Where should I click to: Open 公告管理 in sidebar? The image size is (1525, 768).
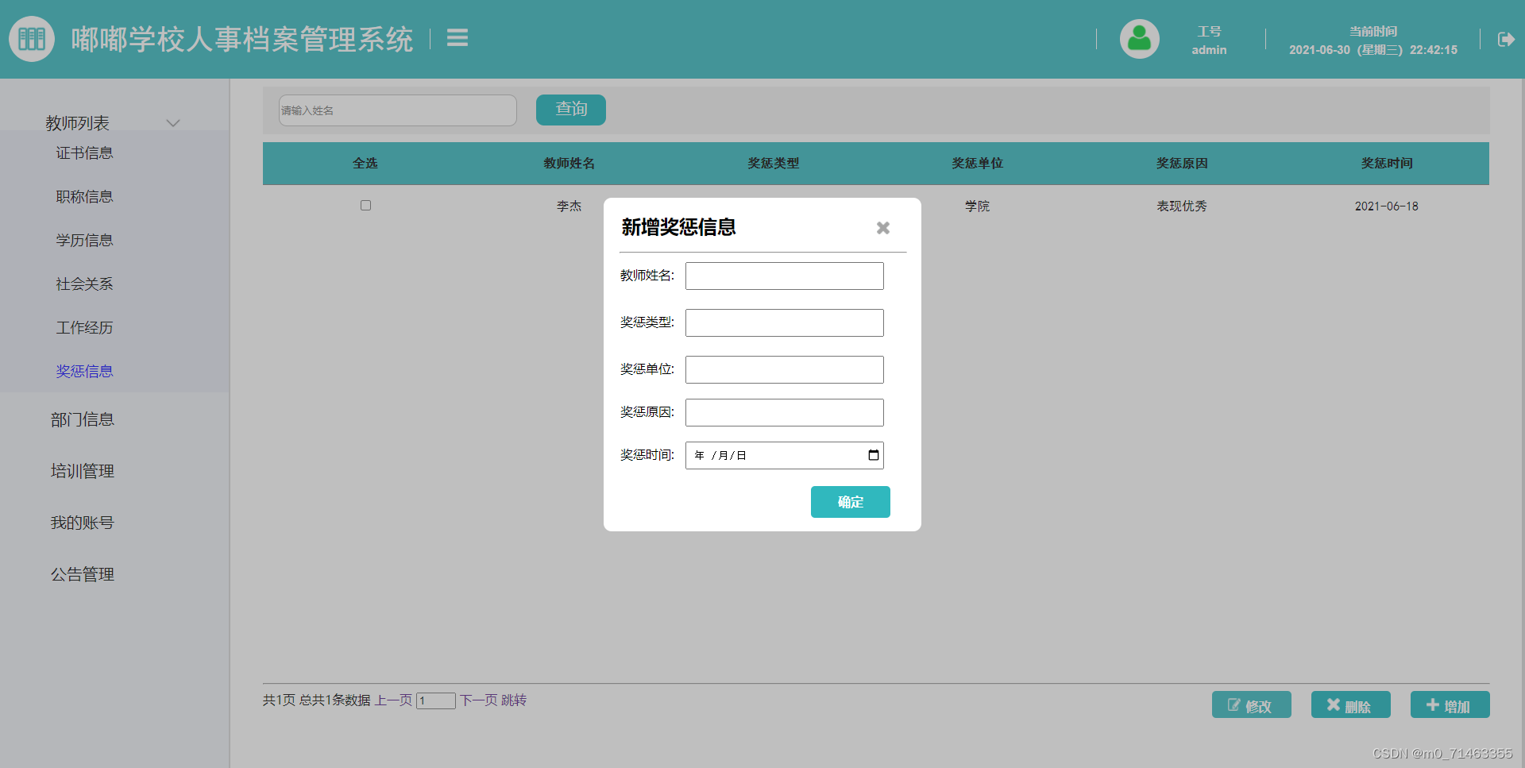[83, 575]
